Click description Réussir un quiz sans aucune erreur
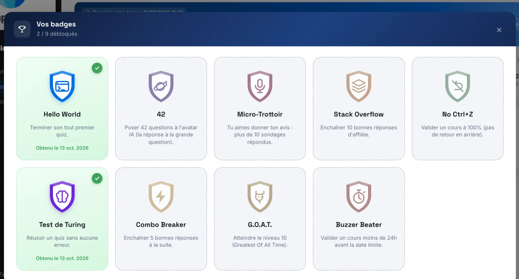This screenshot has width=519, height=279. pyautogui.click(x=62, y=241)
